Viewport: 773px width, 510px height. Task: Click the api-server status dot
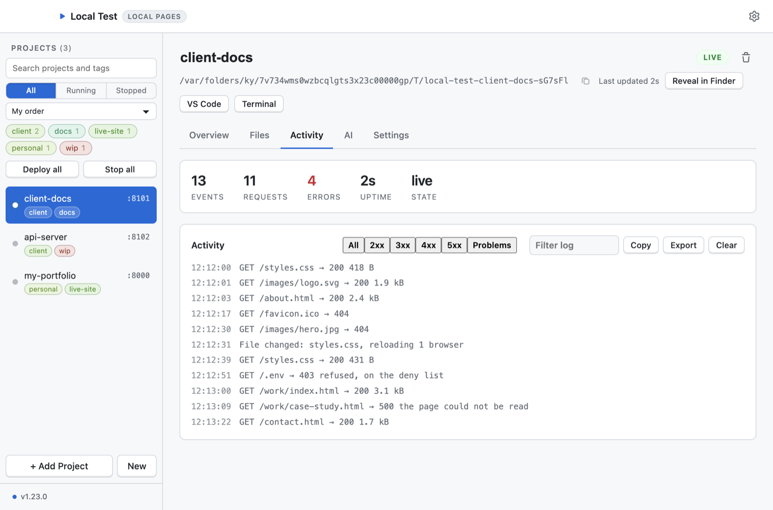click(15, 244)
